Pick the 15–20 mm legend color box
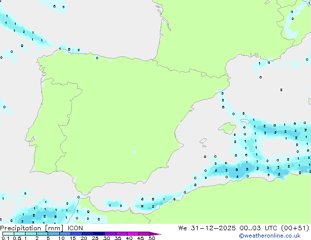 76,234
